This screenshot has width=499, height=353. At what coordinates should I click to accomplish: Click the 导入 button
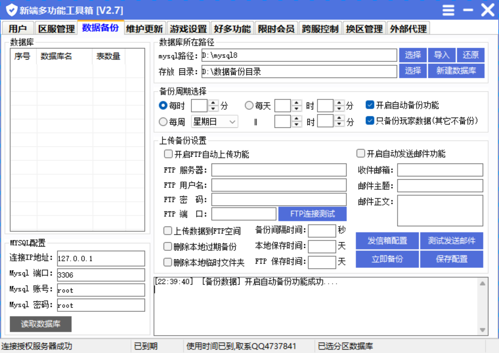click(442, 55)
